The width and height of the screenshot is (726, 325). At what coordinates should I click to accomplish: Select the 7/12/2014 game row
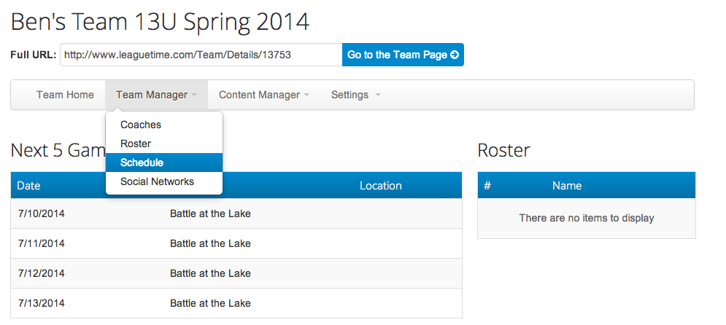236,273
